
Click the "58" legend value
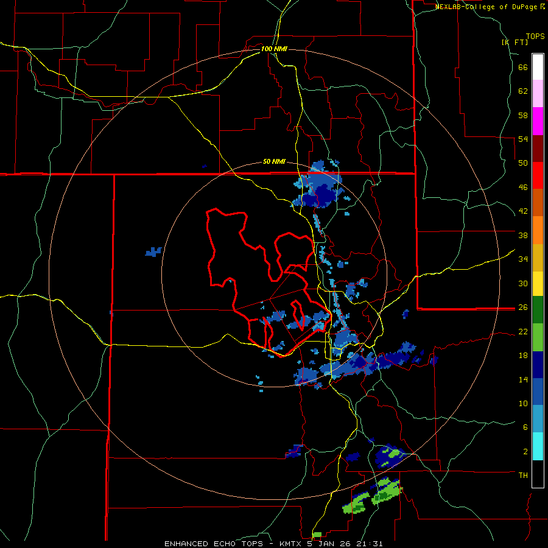click(523, 115)
